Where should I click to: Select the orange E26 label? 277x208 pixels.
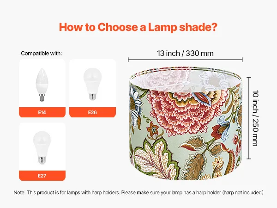(92, 112)
